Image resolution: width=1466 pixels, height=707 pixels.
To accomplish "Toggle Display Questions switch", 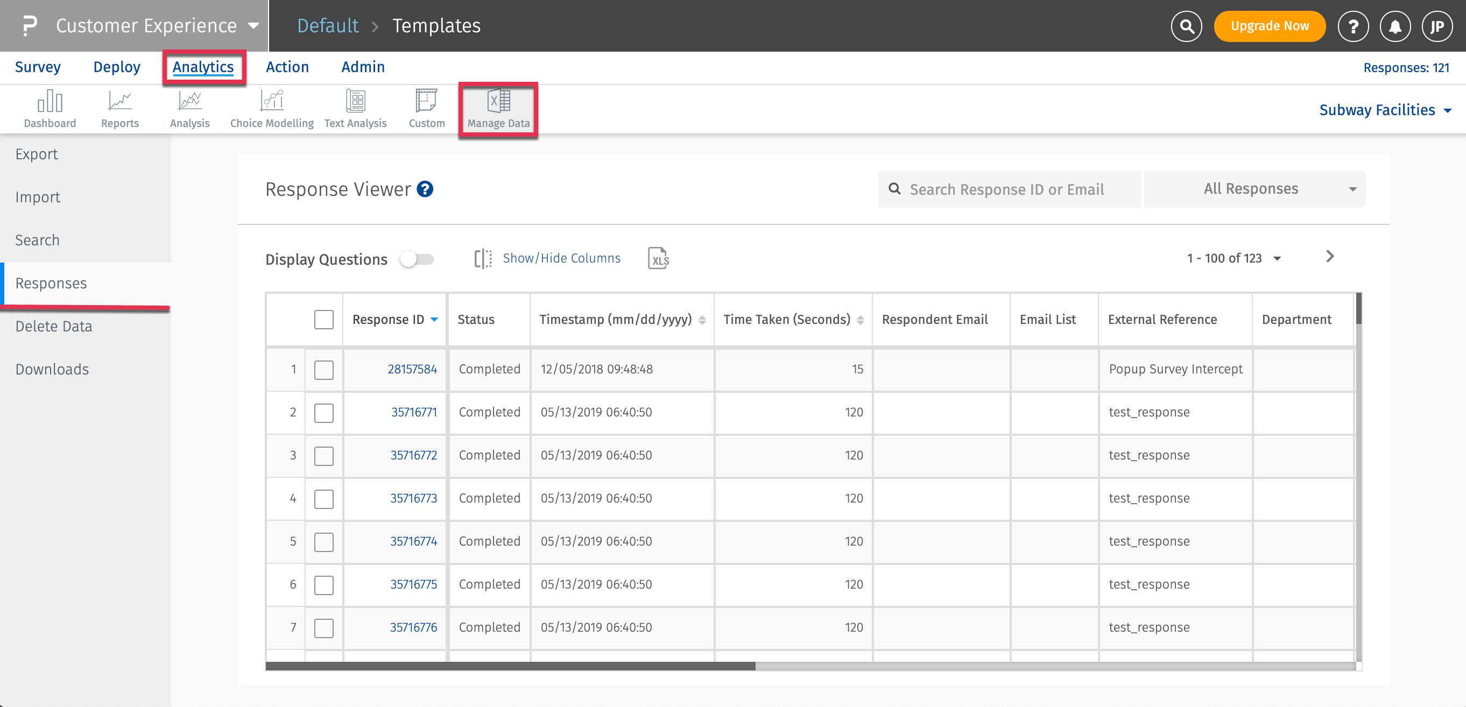I will (x=417, y=259).
